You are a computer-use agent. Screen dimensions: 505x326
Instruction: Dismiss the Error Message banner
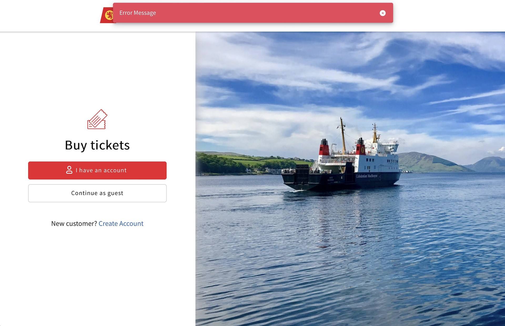tap(383, 13)
